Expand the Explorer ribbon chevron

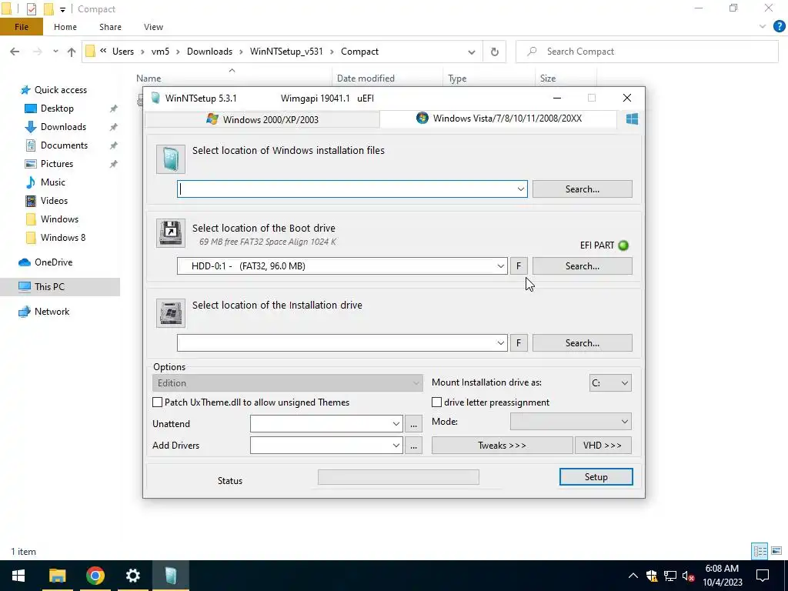pyautogui.click(x=763, y=27)
